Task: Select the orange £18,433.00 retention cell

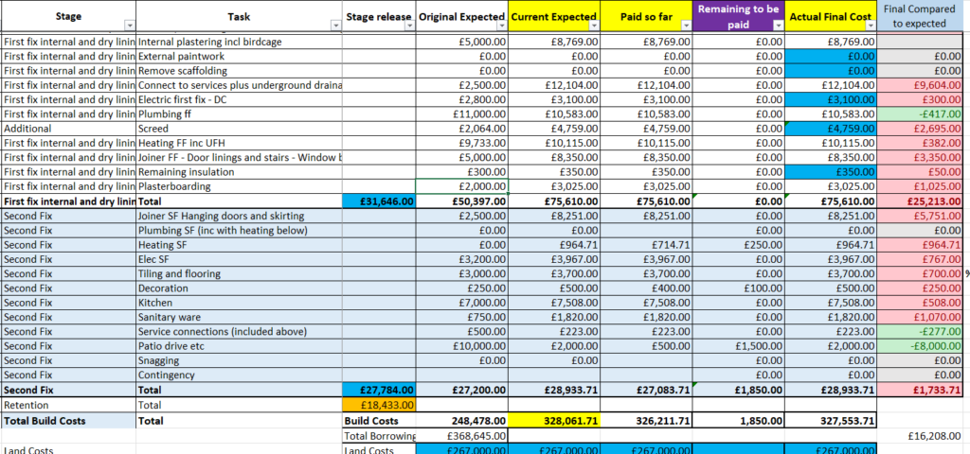Action: pos(378,404)
